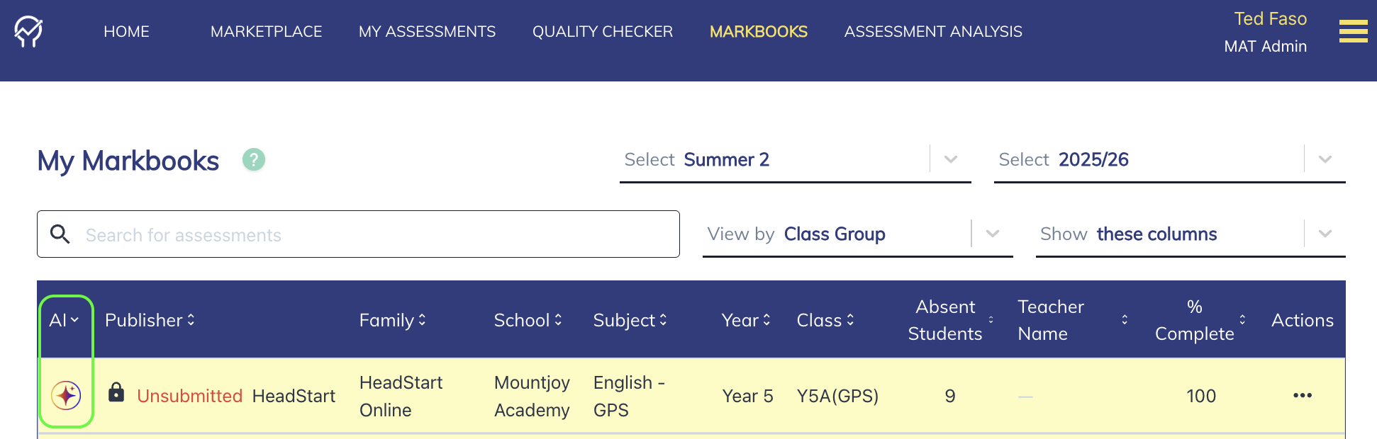The image size is (1377, 439).
Task: Sort the table by % Complete
Action: (1242, 320)
